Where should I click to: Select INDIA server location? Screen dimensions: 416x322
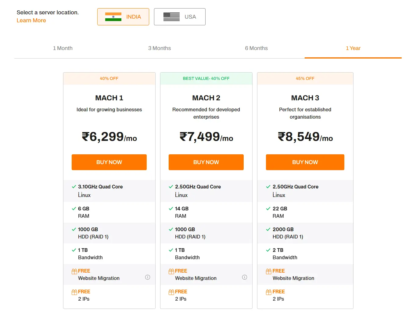[x=123, y=17]
